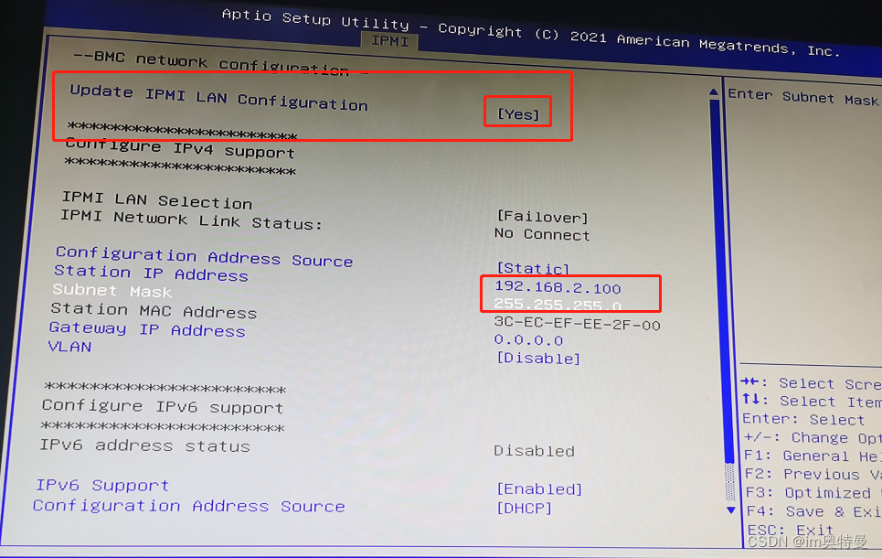This screenshot has height=558, width=882.
Task: Open the [Failover] LAN selection value
Action: point(542,217)
